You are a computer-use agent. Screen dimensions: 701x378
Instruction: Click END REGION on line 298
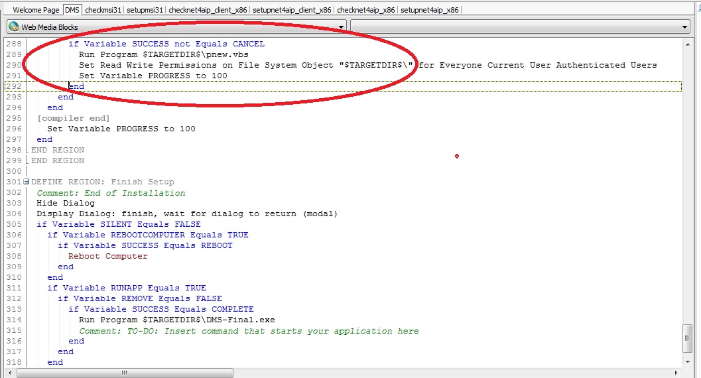[x=58, y=150]
